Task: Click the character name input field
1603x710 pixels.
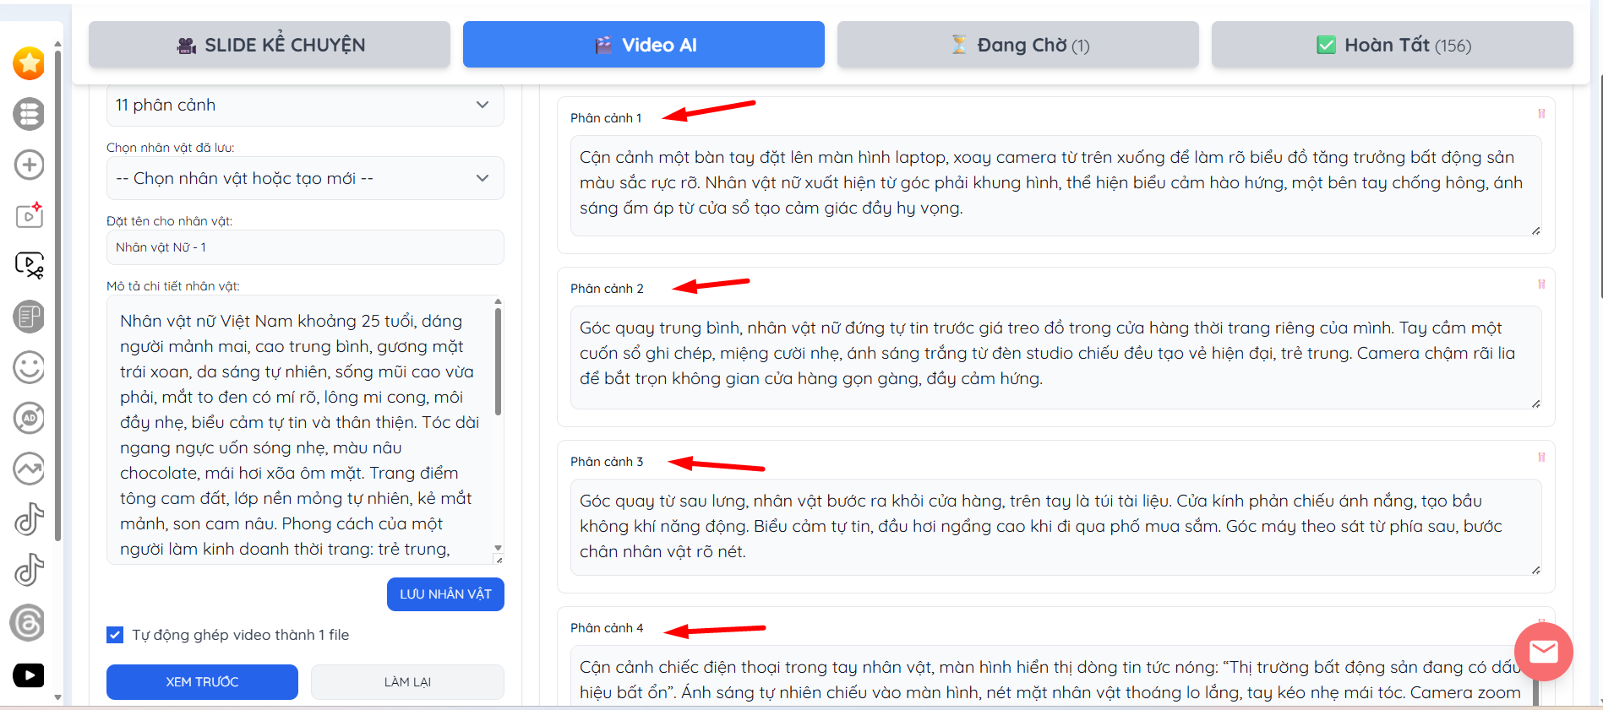Action: 305,247
